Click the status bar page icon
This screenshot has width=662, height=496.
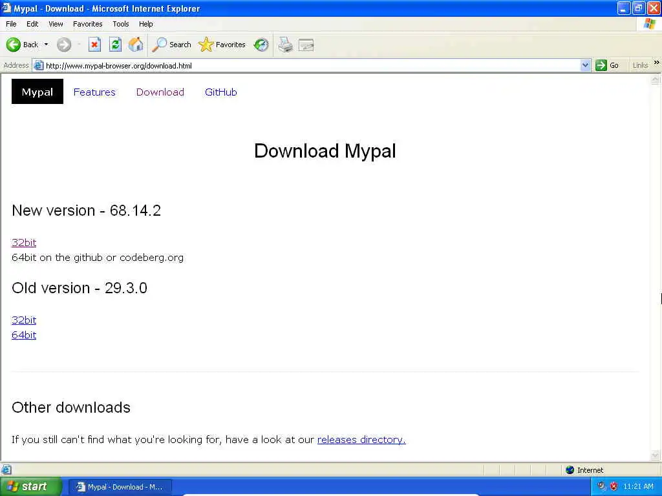[6, 470]
